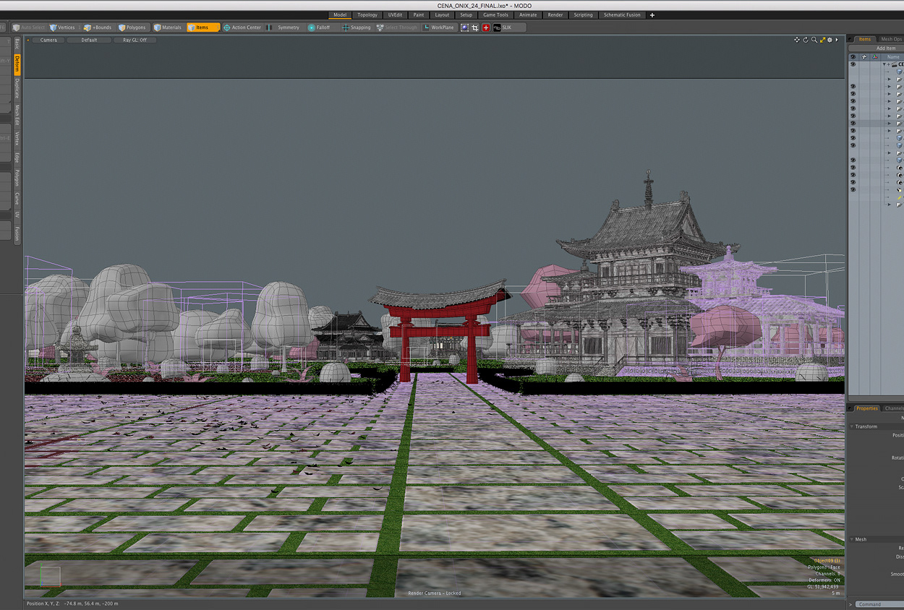Add a new layout tab with plus button
Viewport: 904px width, 610px height.
(652, 14)
